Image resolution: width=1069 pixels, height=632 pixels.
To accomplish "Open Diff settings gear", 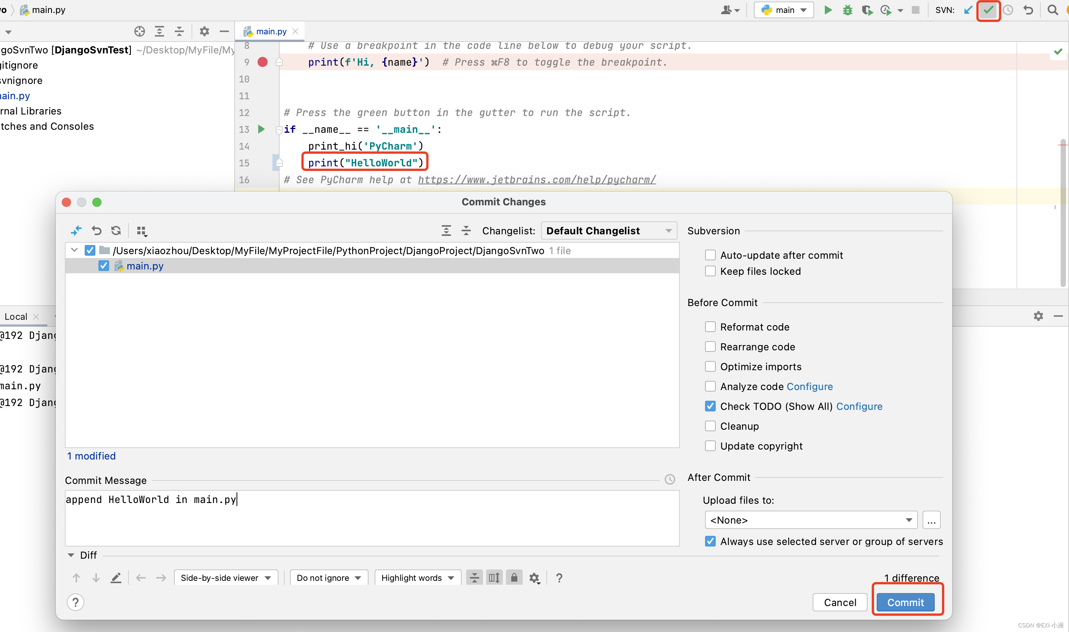I will pyautogui.click(x=535, y=578).
